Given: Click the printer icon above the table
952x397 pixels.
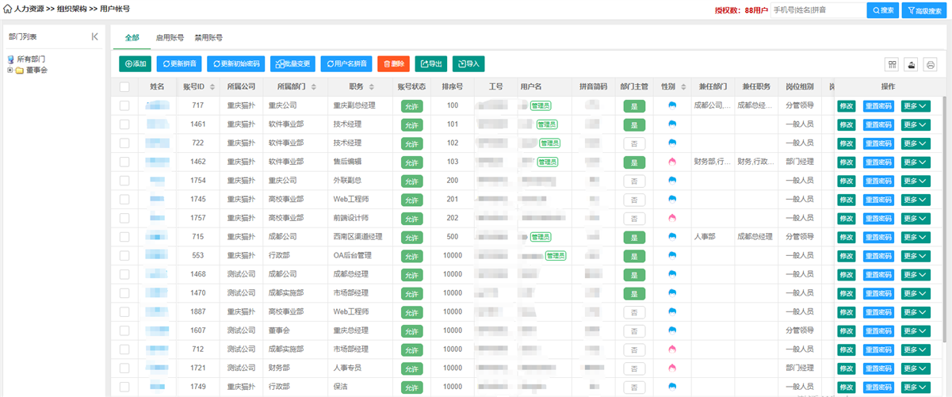Looking at the screenshot, I should tap(931, 65).
